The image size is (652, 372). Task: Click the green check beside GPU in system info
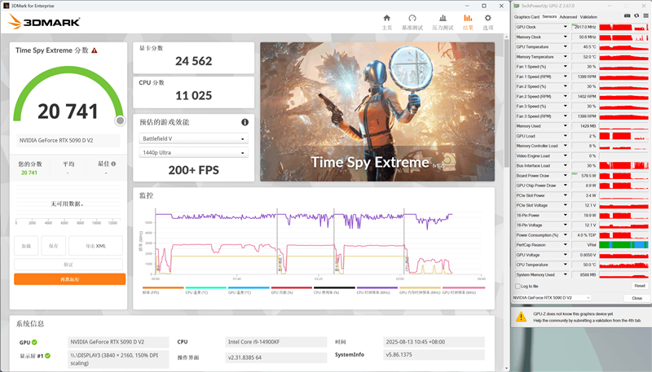click(34, 342)
